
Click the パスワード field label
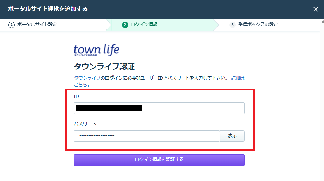pyautogui.click(x=85, y=124)
